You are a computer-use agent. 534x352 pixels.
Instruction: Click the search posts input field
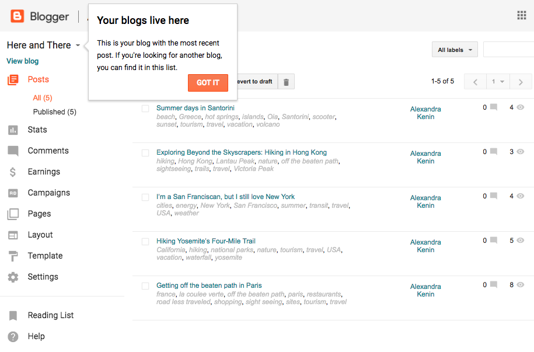[508, 50]
